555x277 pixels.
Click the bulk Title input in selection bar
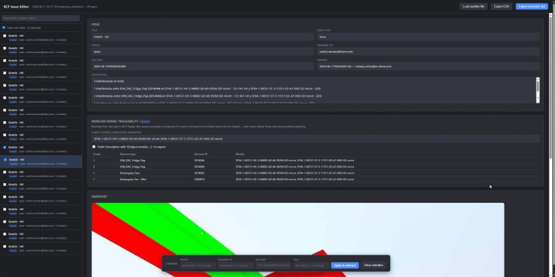pos(311,265)
